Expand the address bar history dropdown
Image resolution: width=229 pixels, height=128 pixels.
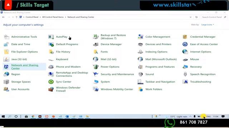pyautogui.click(x=191, y=17)
